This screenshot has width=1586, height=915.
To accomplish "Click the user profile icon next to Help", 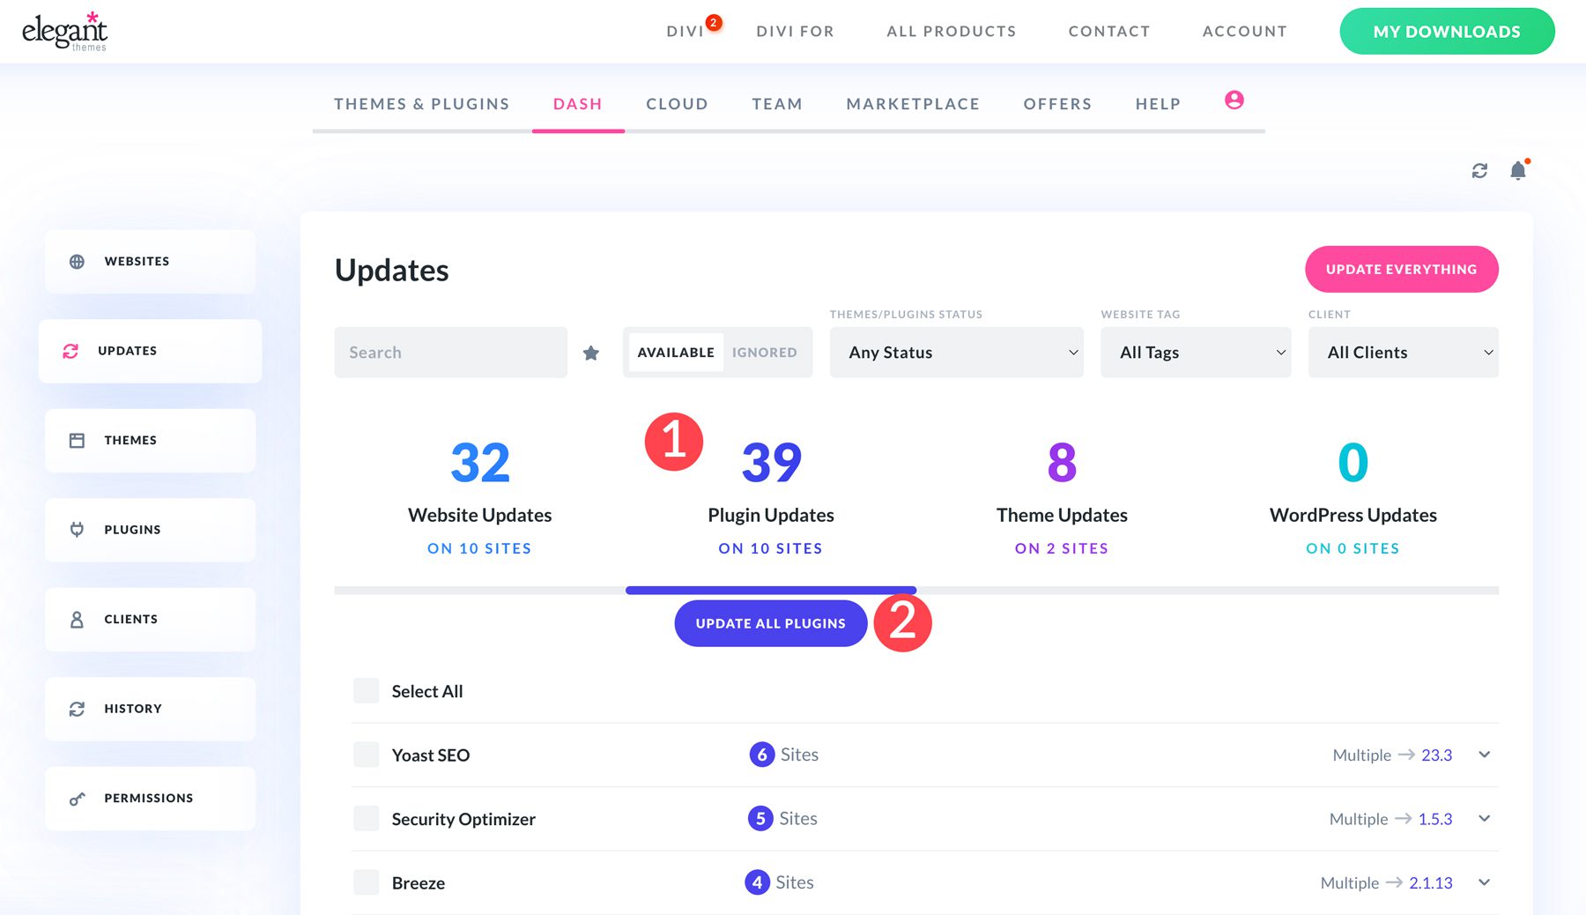I will 1234,100.
